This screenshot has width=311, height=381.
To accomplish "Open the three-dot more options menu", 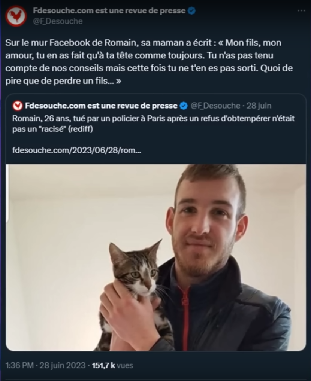I will point(301,11).
